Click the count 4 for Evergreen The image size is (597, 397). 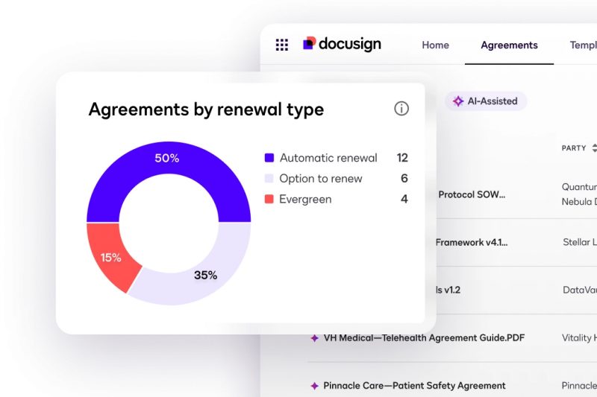404,199
